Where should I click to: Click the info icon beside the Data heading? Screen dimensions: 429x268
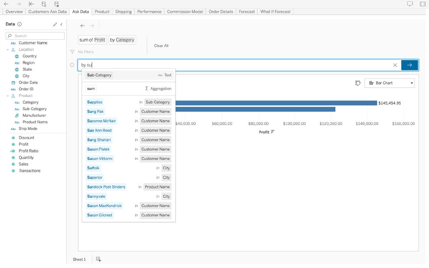point(20,24)
